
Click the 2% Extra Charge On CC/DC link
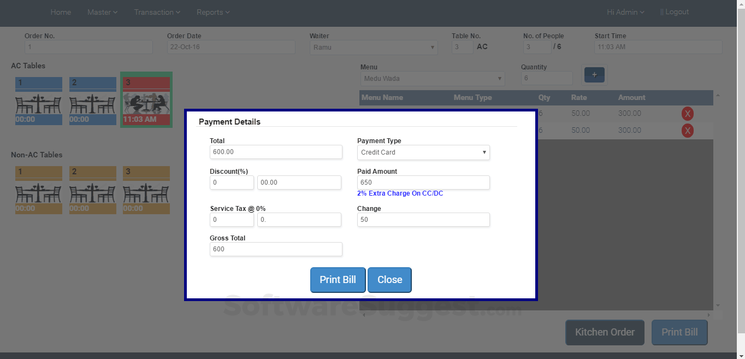click(x=400, y=193)
